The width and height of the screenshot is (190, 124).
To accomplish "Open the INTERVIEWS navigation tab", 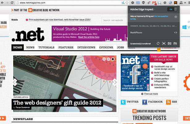I will click(x=86, y=47).
